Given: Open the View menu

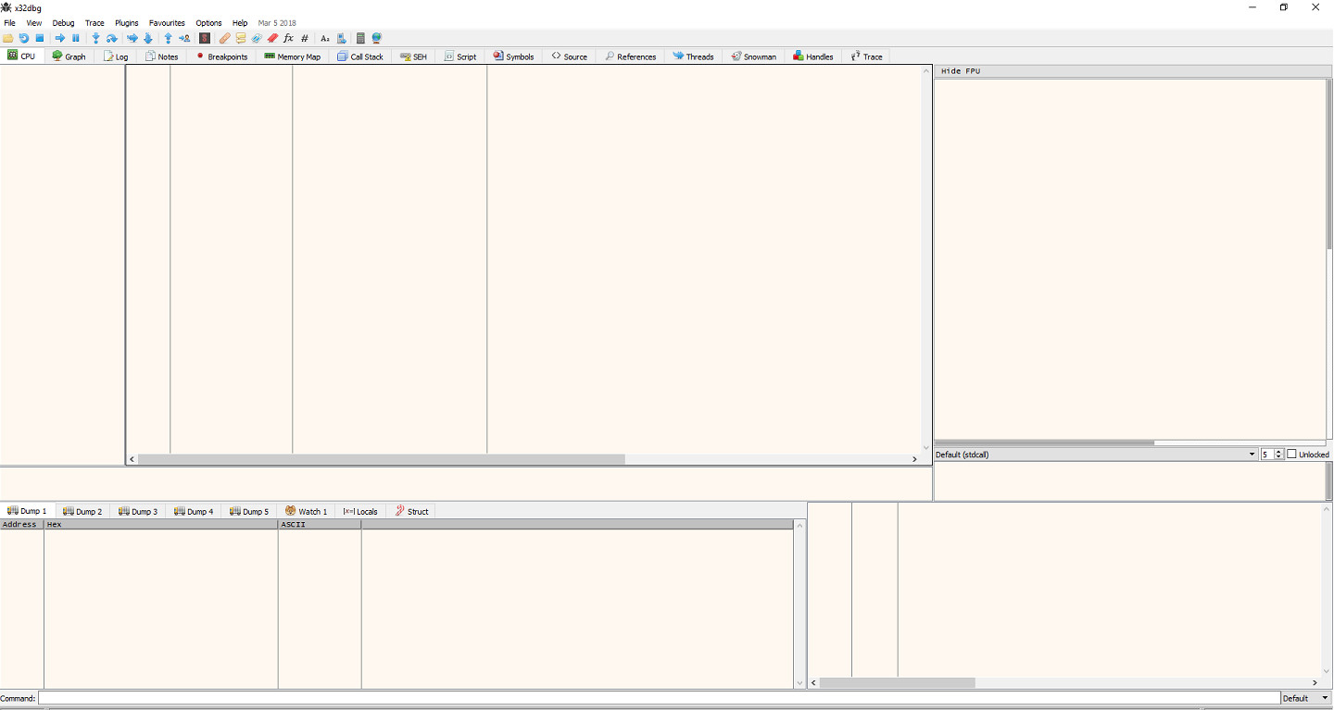Looking at the screenshot, I should (34, 23).
